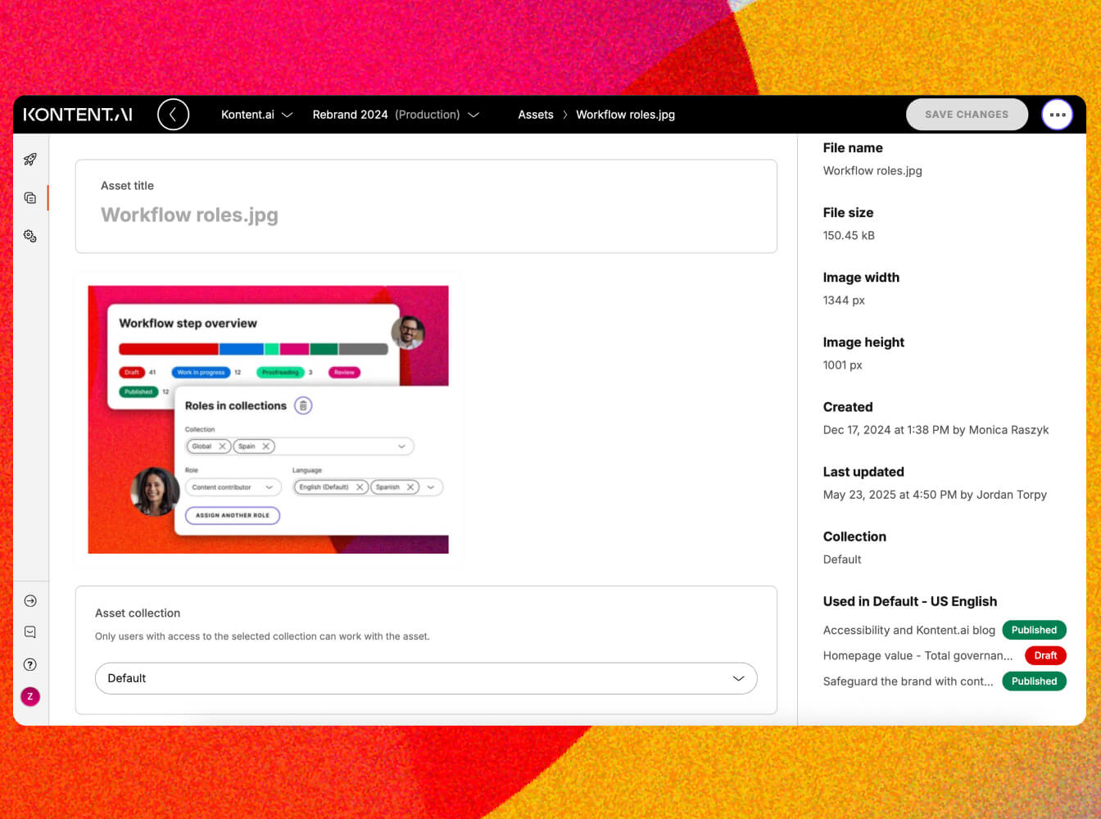
Task: Open the Default asset collection dropdown
Action: (425, 678)
